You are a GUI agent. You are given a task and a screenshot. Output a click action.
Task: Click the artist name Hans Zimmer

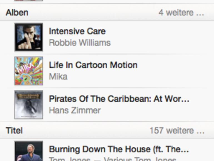[x=75, y=110]
